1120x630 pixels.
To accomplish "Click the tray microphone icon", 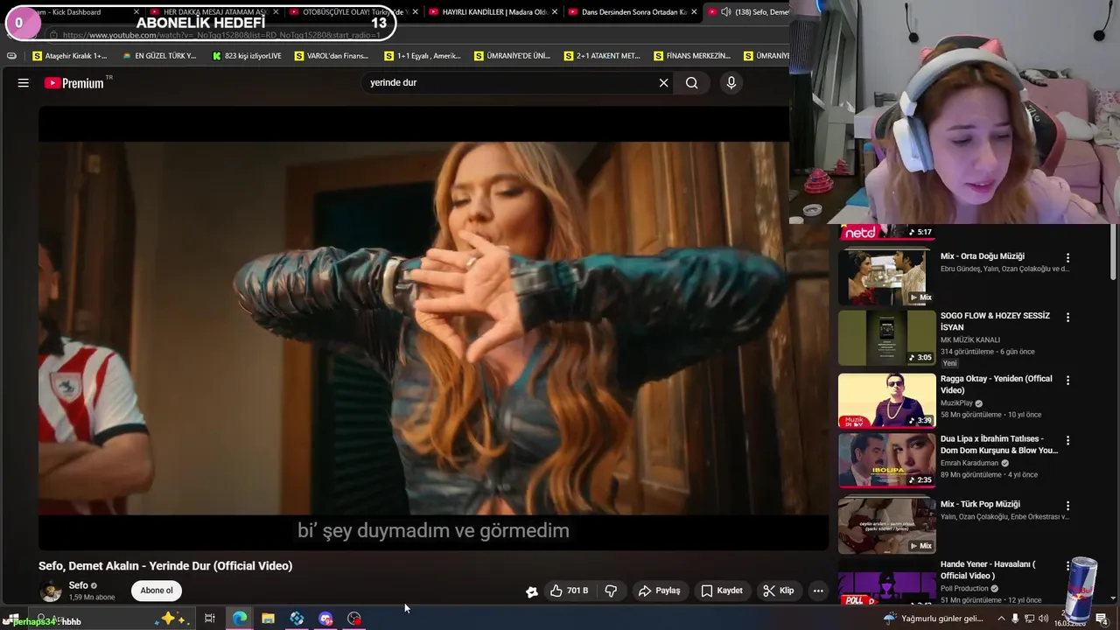I will (1015, 619).
